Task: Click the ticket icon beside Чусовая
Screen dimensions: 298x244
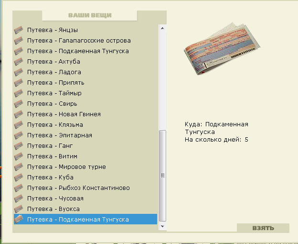Action: (x=19, y=199)
